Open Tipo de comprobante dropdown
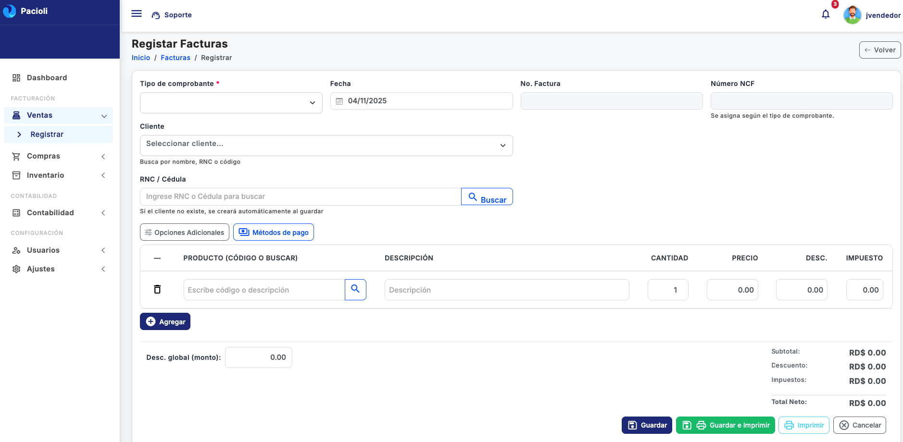The height and width of the screenshot is (442, 903). 231,103
